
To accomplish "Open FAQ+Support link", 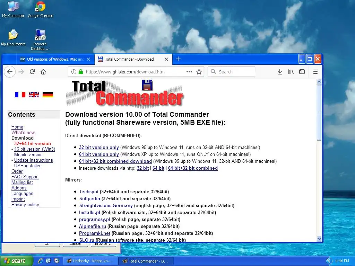I will [x=25, y=177].
